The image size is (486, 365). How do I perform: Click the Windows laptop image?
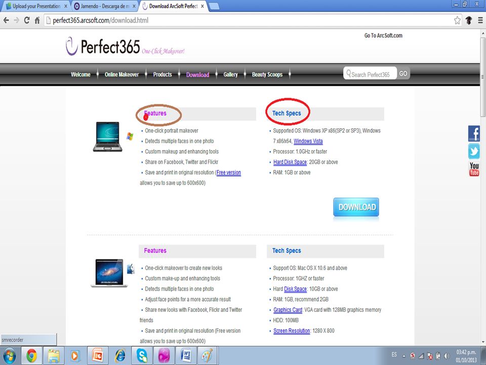[x=107, y=136]
